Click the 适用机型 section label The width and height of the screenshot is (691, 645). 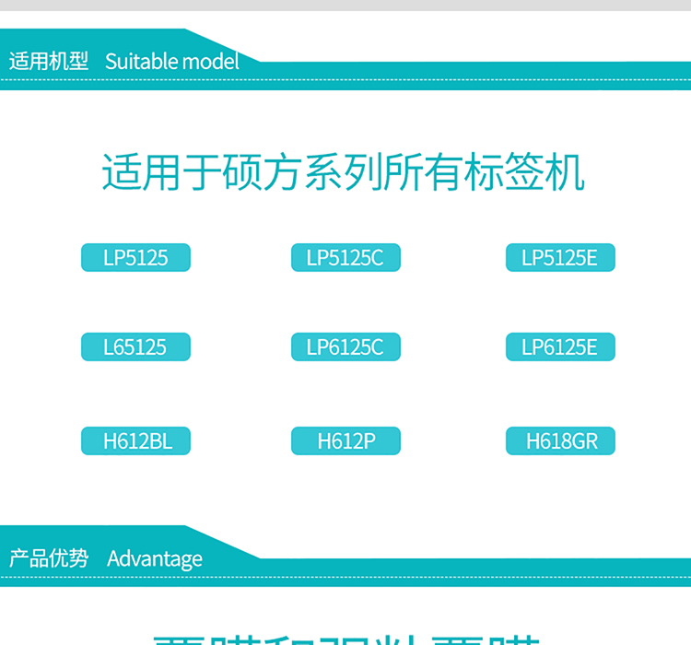coord(49,62)
